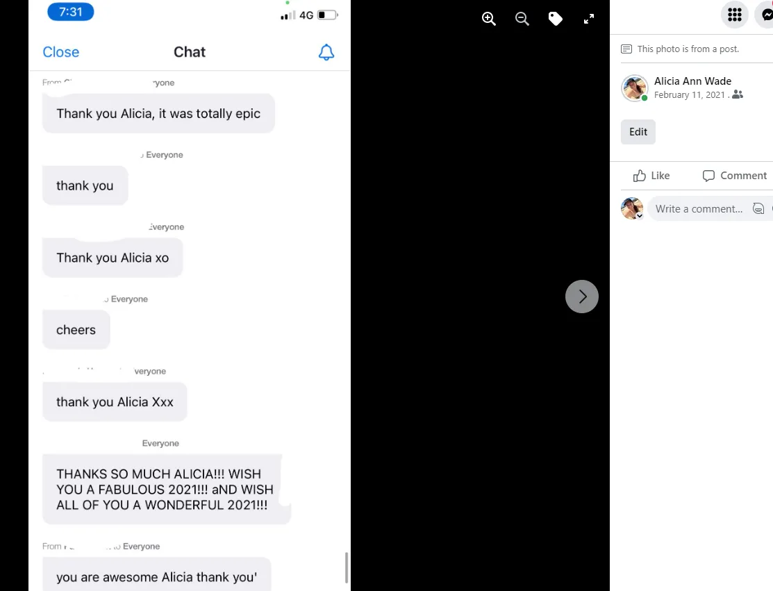Enter fullscreen photo view

589,19
